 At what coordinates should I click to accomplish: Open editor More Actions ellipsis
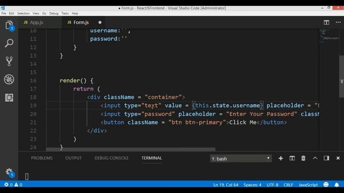click(338, 23)
